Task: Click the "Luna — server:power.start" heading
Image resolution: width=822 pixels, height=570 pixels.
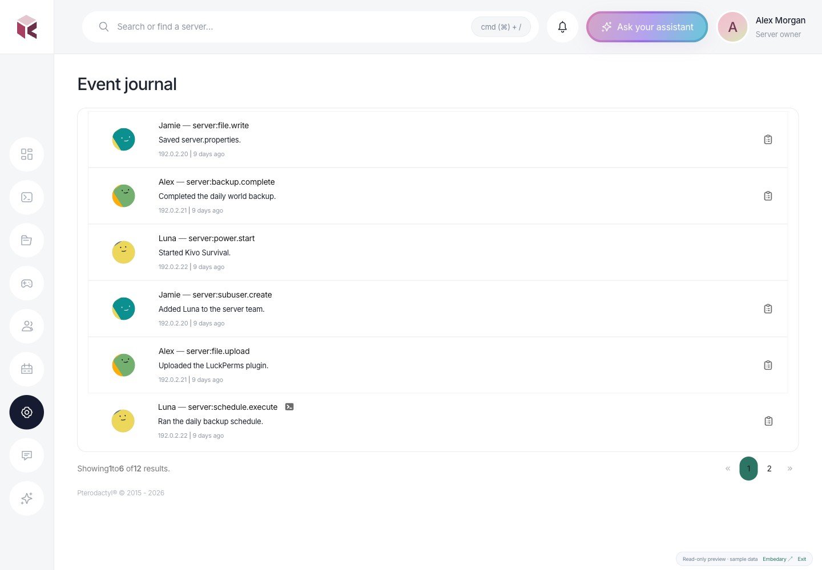Action: [x=207, y=238]
